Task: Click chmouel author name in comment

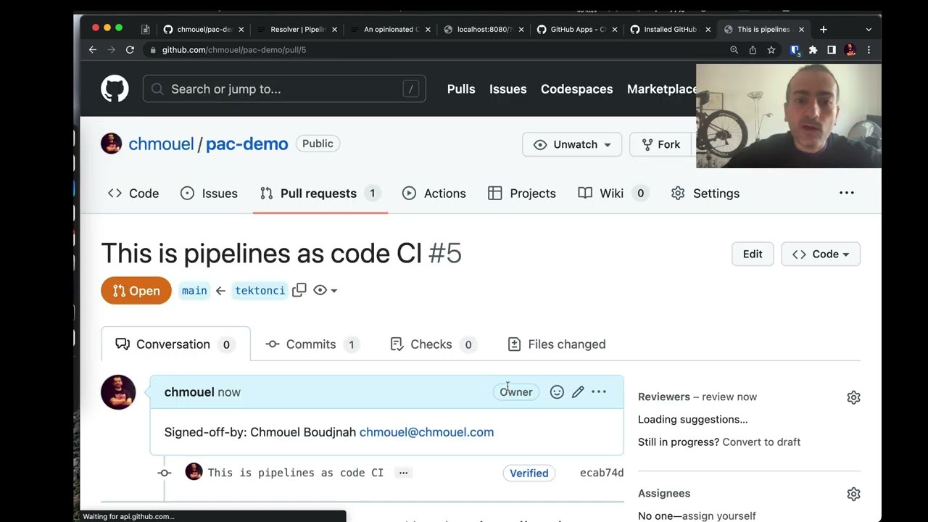Action: click(189, 392)
